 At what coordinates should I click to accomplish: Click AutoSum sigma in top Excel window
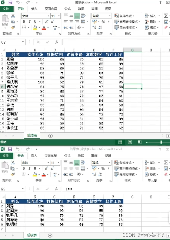(x=166, y=16)
